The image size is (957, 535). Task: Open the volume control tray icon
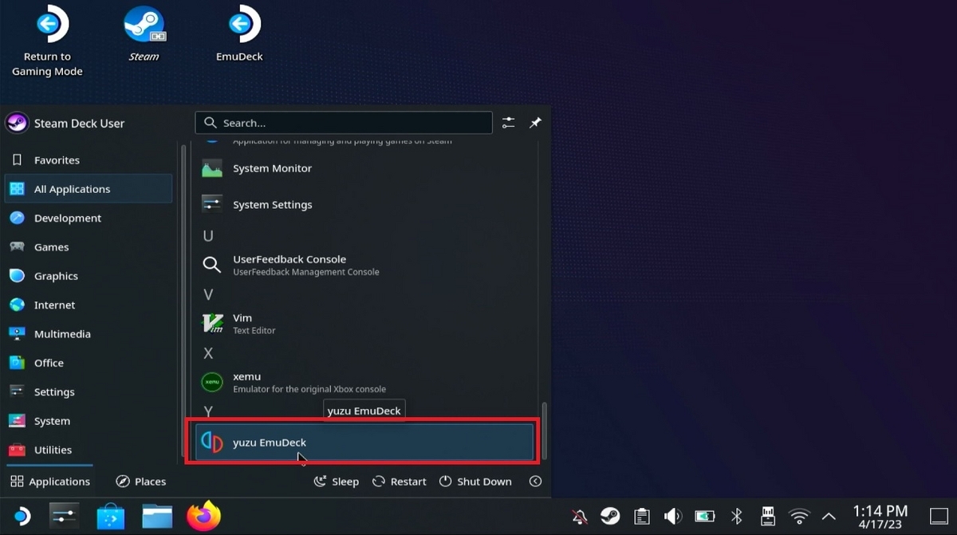[673, 517]
